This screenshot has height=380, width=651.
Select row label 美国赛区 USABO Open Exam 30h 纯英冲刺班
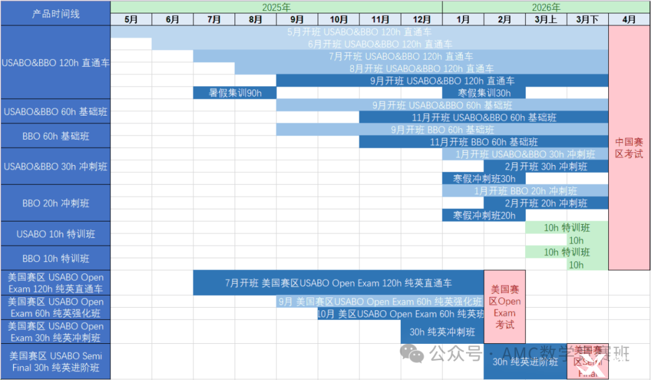[x=55, y=331]
